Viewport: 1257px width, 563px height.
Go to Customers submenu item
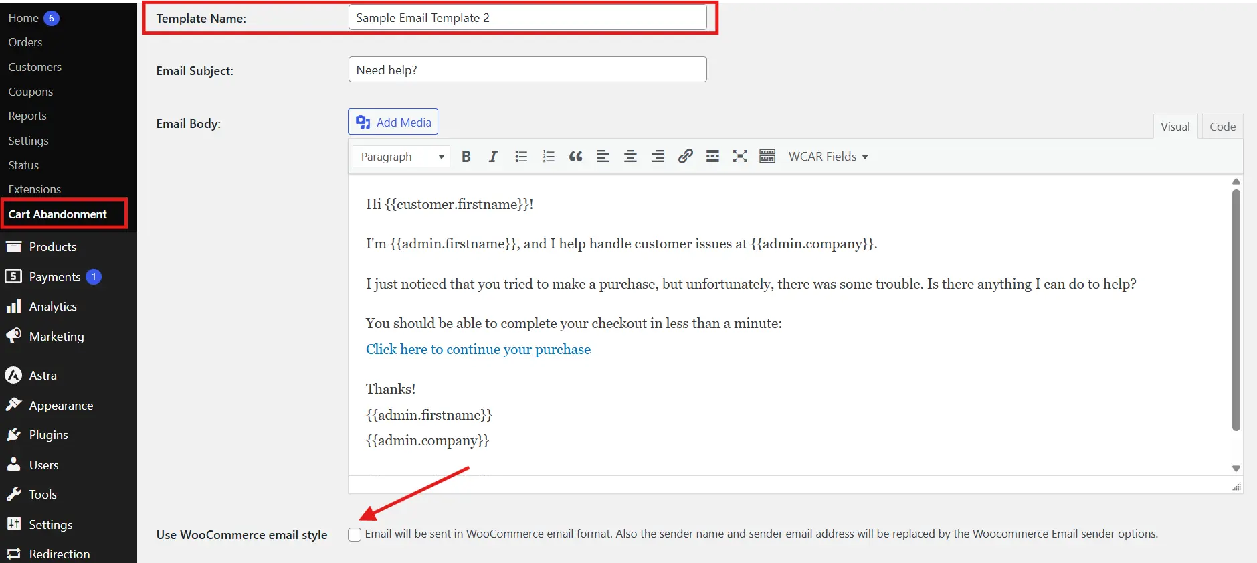coord(35,67)
